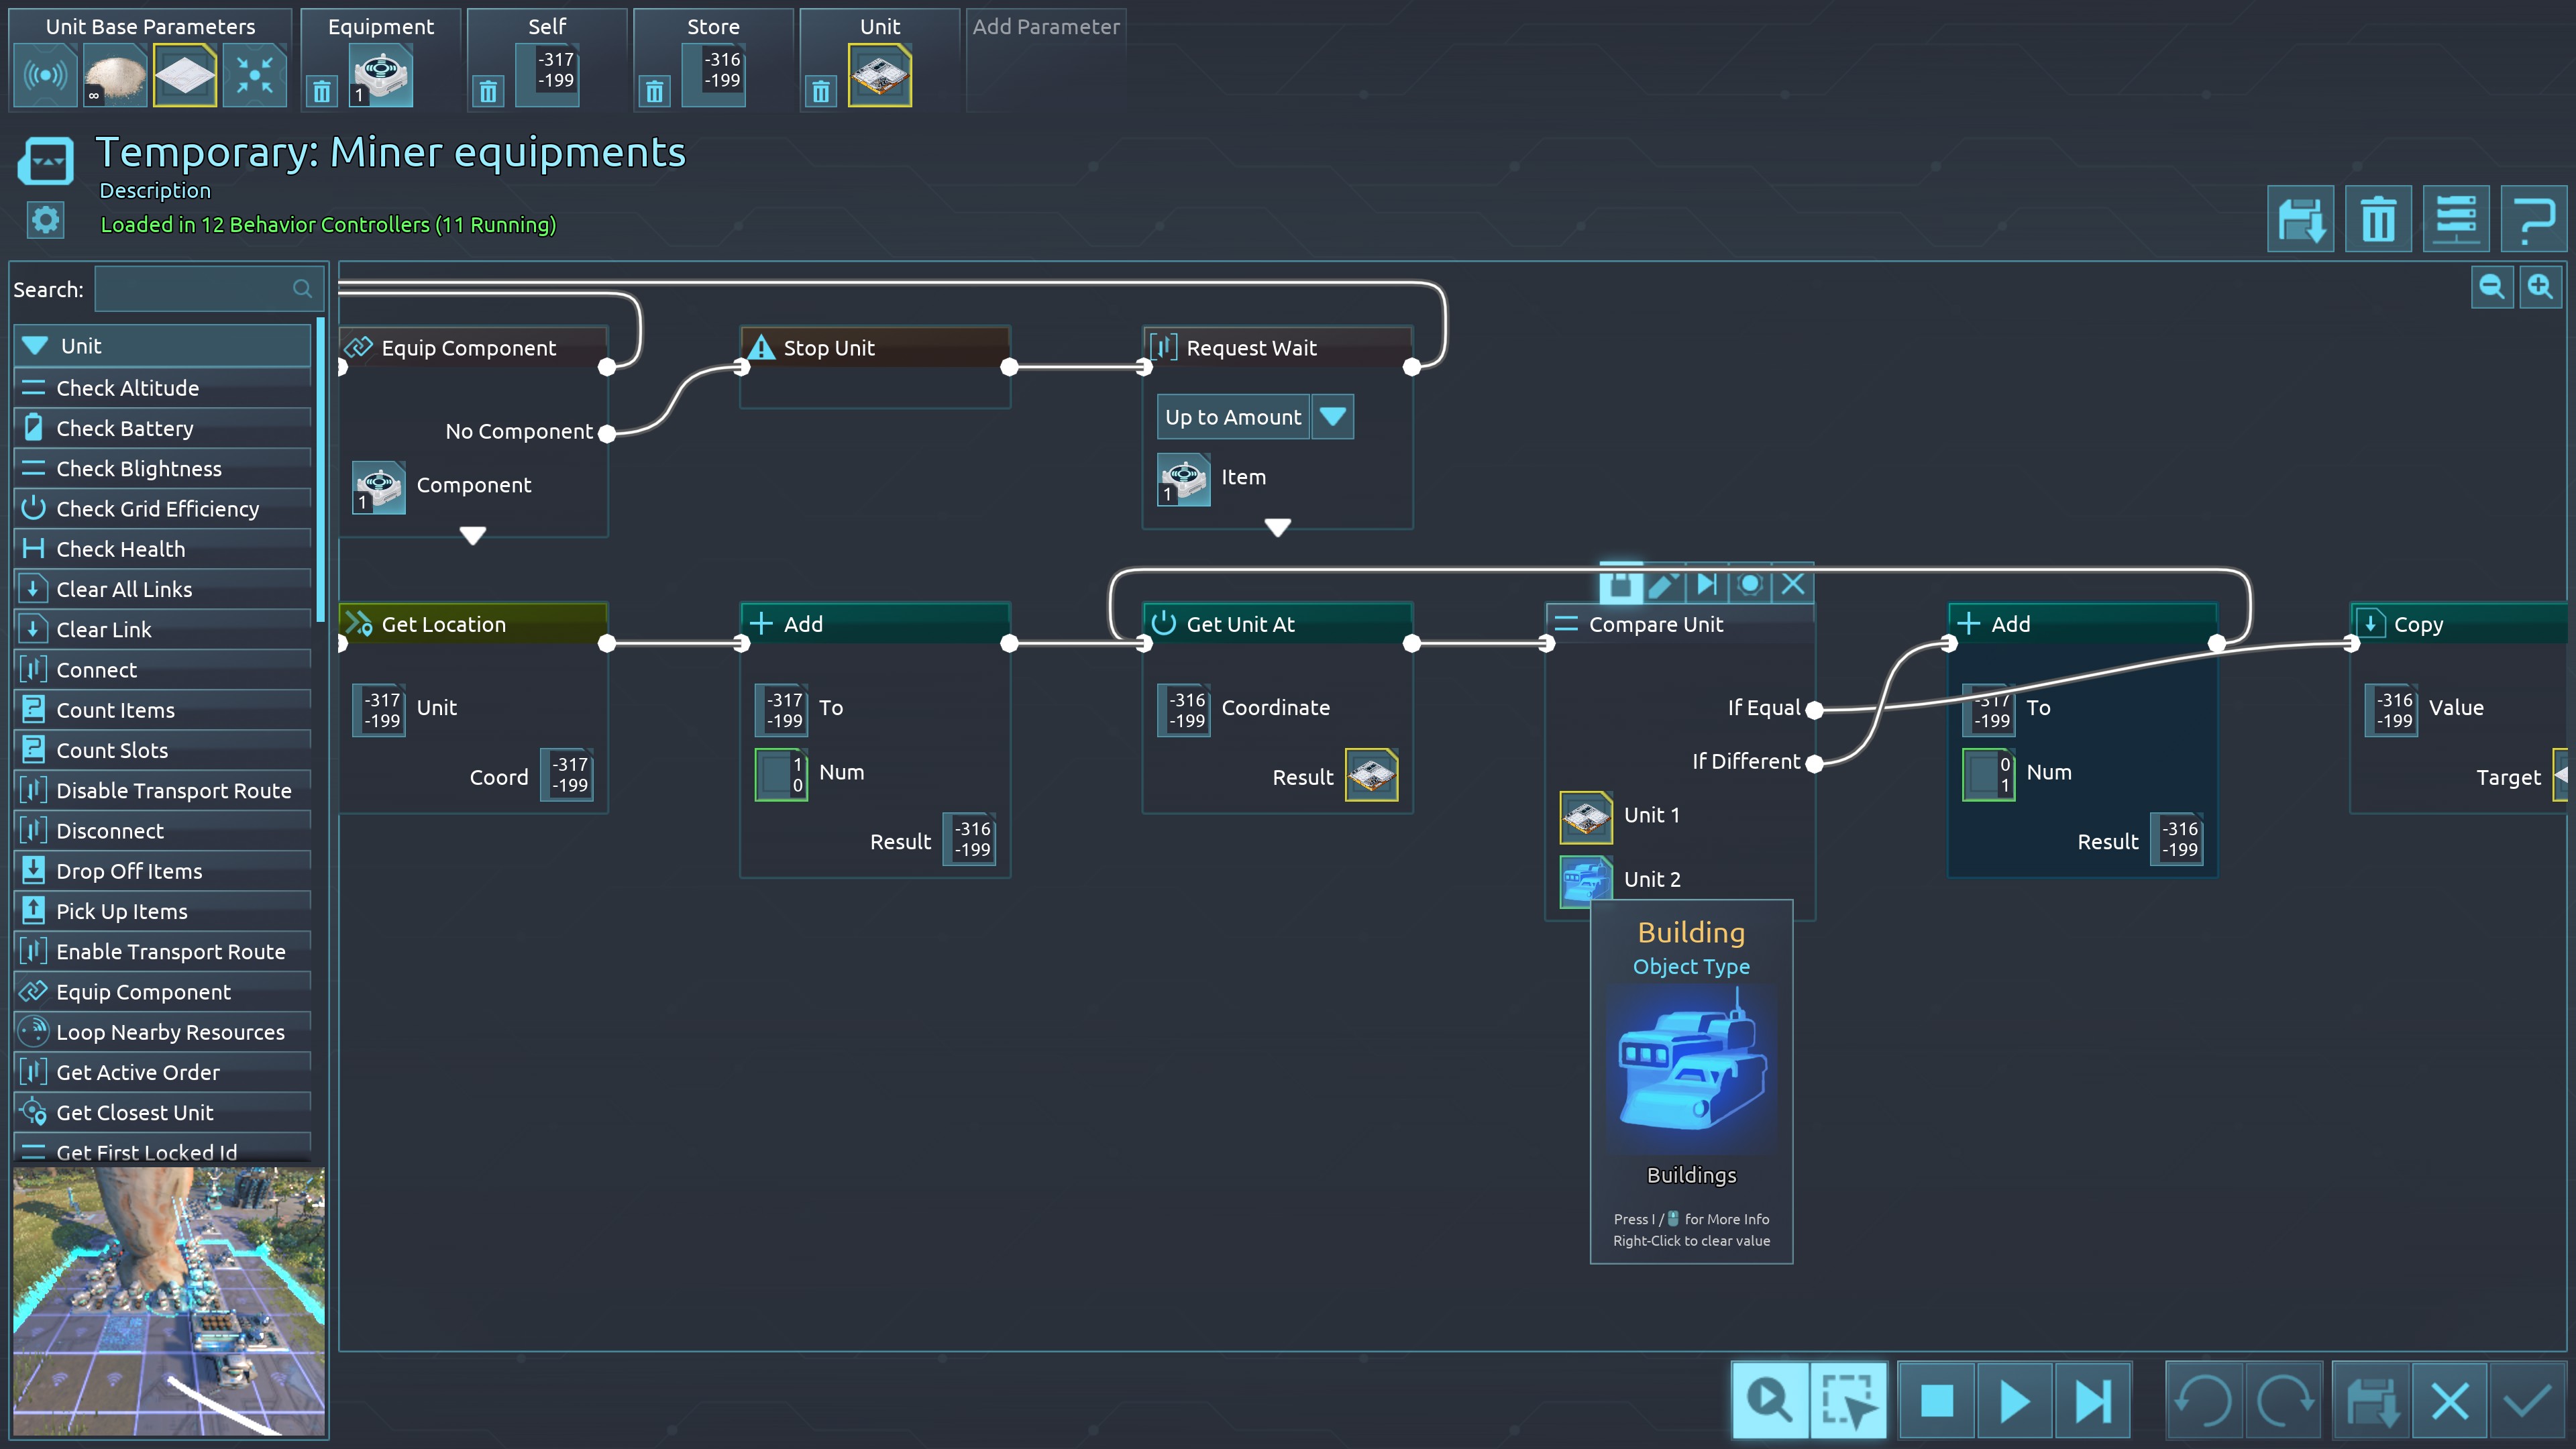The image size is (2576, 1449).
Task: Click the instruction search input field
Action: [x=195, y=290]
